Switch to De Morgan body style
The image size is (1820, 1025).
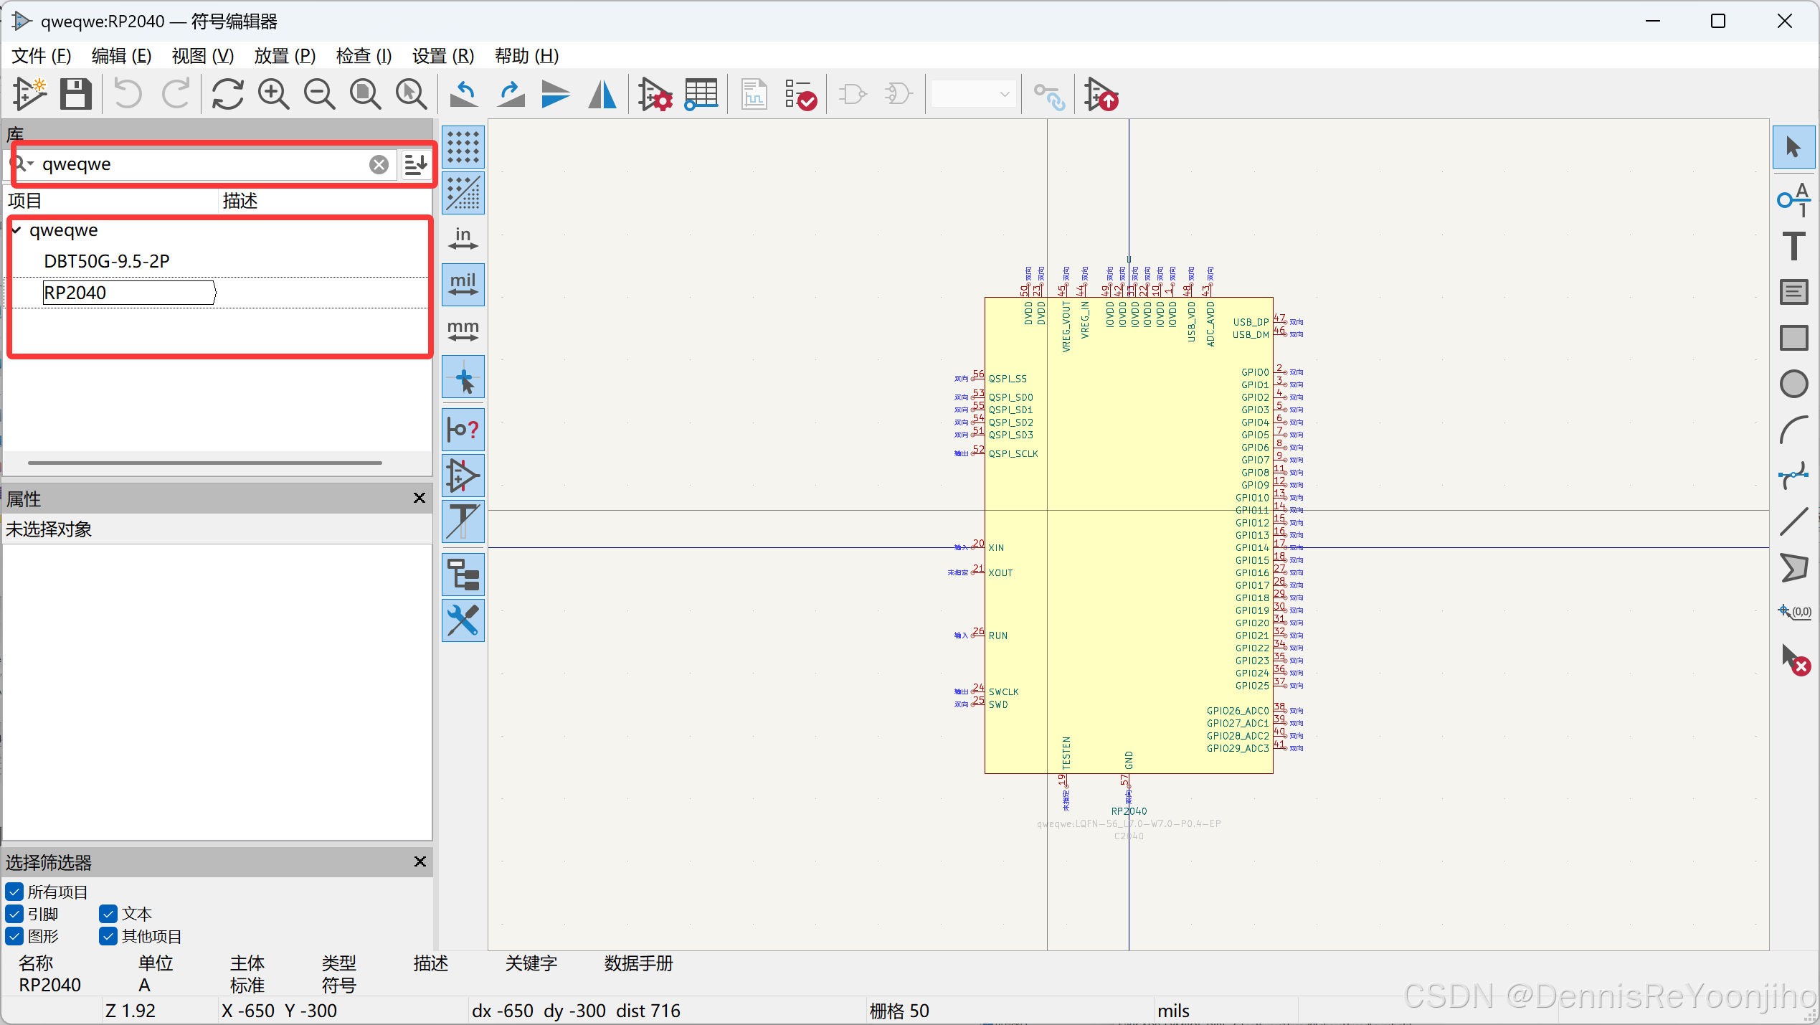point(899,94)
